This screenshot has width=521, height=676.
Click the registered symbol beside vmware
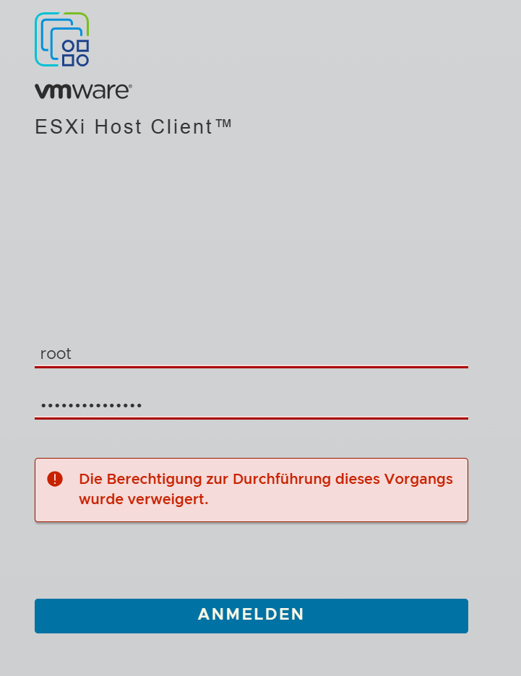coord(130,86)
